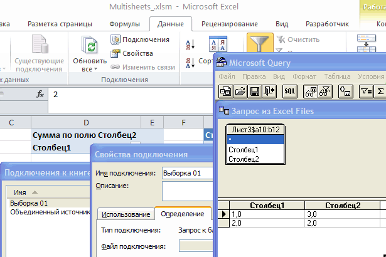Click the New Query toolbar icon
The image size is (386, 257).
point(225,92)
